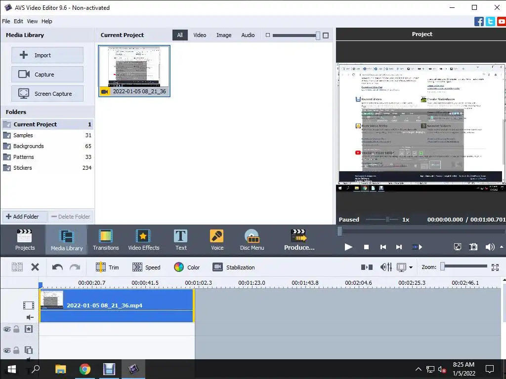Viewport: 506px width, 379px height.
Task: Mute the main video track audio
Action: click(x=30, y=317)
